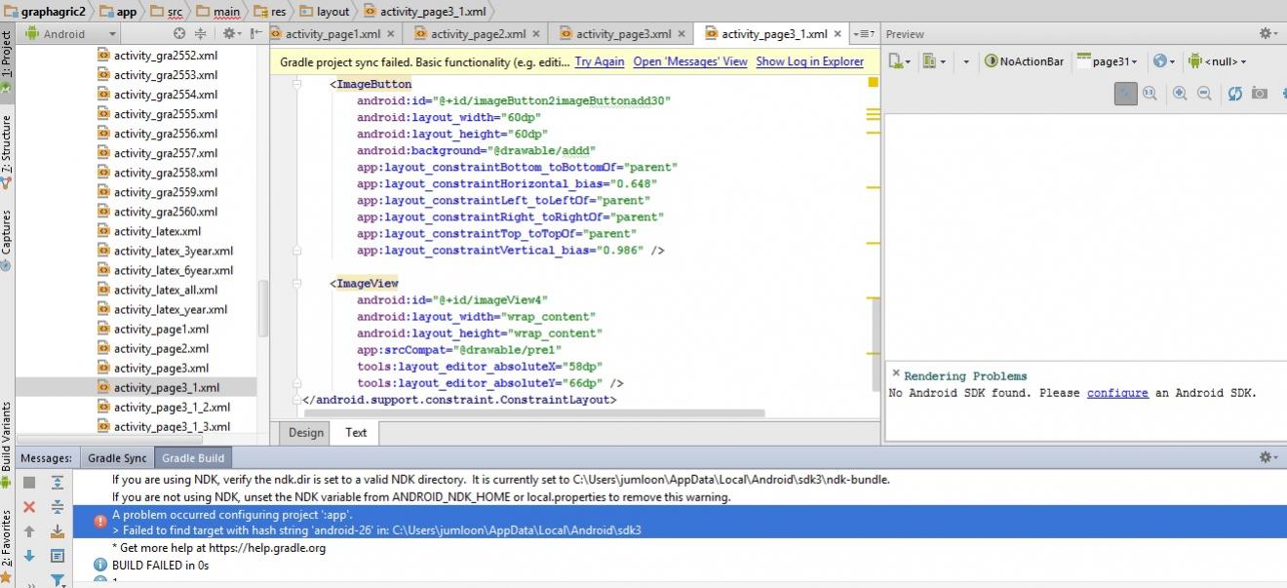The width and height of the screenshot is (1287, 588).
Task: Close the Rendering Problems panel
Action: pos(895,372)
